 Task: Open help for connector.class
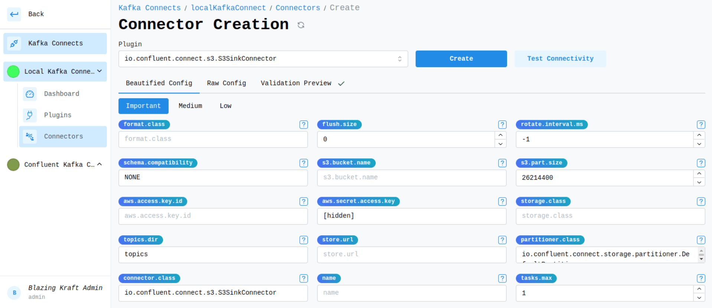pos(303,278)
